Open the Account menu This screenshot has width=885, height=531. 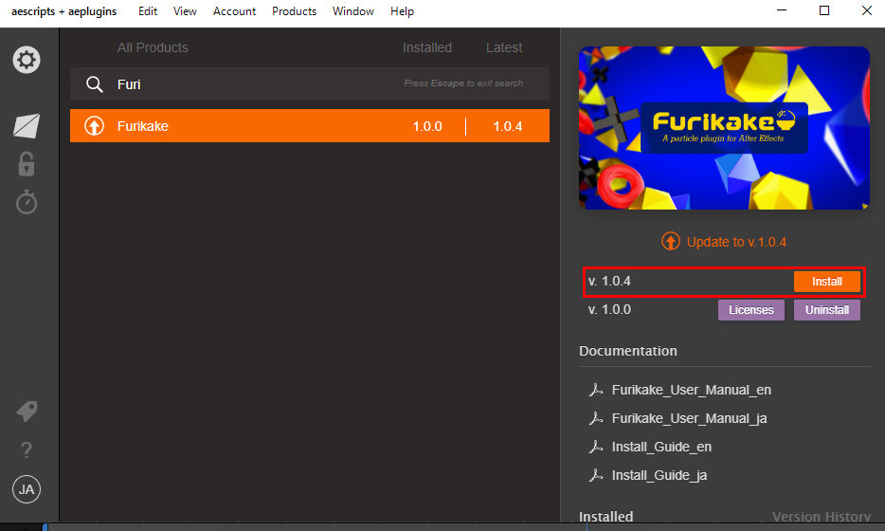(234, 11)
